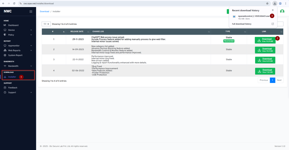289x150 pixels.
Task: Open Dashboard in the sidebar
Action: point(13,25)
